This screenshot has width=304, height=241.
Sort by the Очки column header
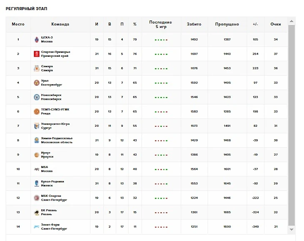pos(275,24)
